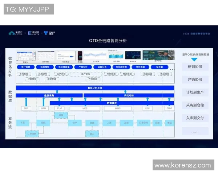This screenshot has width=218, height=174.
Task: Click the CRM system box
Action: pos(169,108)
